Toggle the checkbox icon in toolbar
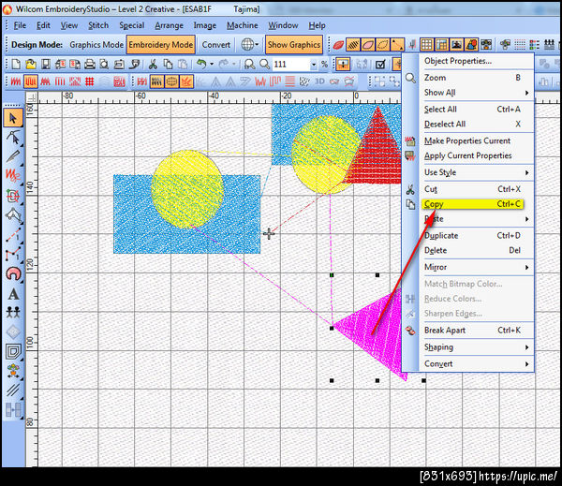This screenshot has width=562, height=486. tap(380, 65)
